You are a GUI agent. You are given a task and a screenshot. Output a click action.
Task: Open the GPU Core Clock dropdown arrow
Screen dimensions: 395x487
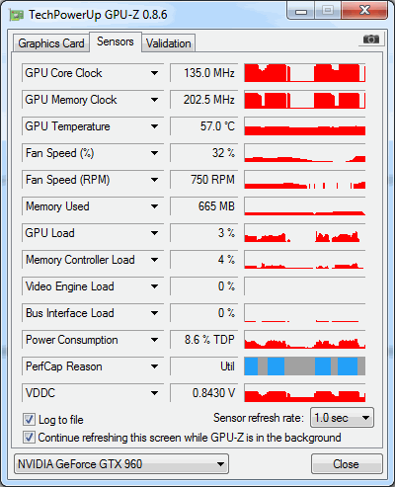coord(154,73)
